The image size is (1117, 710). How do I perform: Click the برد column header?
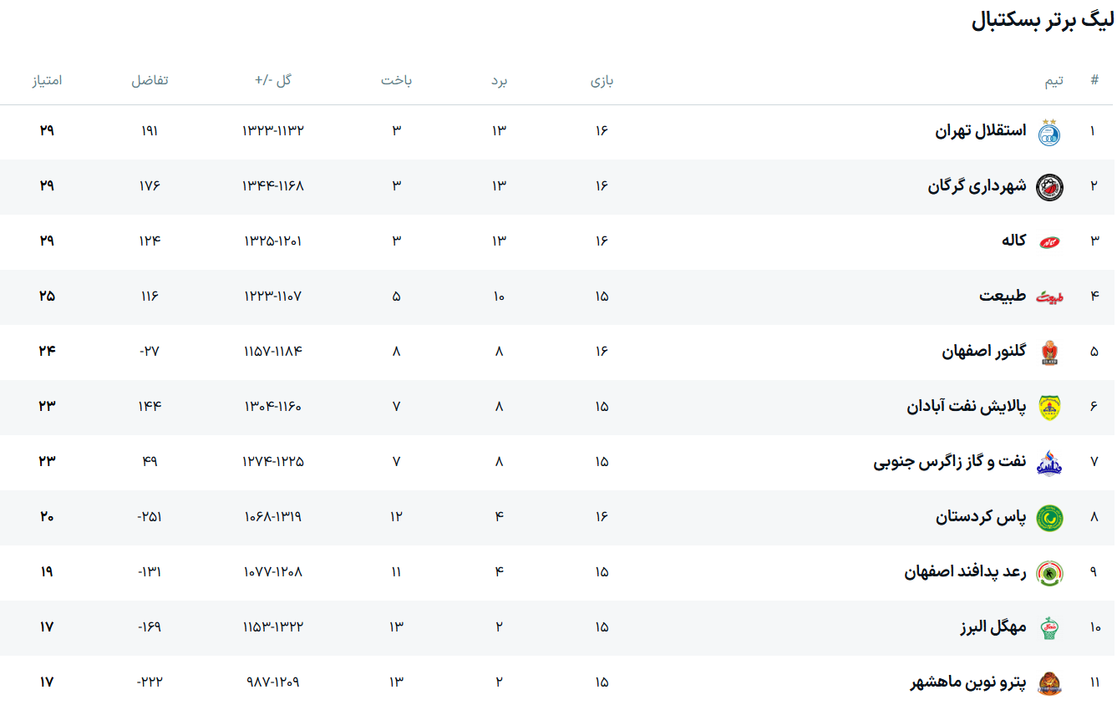499,81
